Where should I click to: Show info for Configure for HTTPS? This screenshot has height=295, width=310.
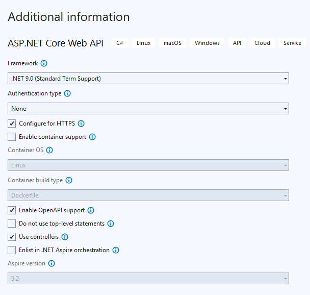point(81,124)
